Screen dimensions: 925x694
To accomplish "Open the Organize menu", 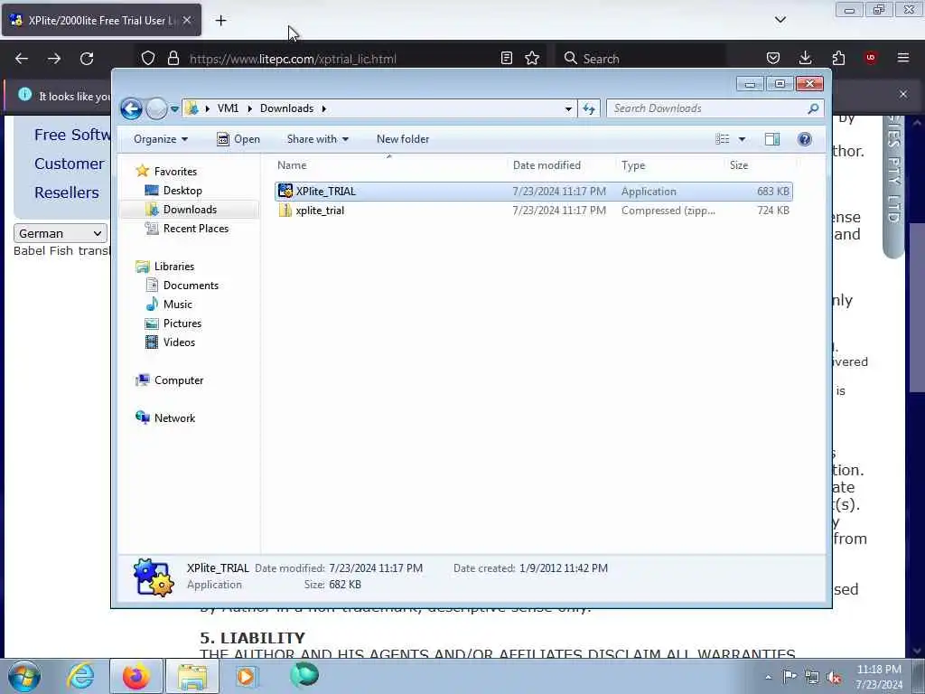I will pos(161,139).
